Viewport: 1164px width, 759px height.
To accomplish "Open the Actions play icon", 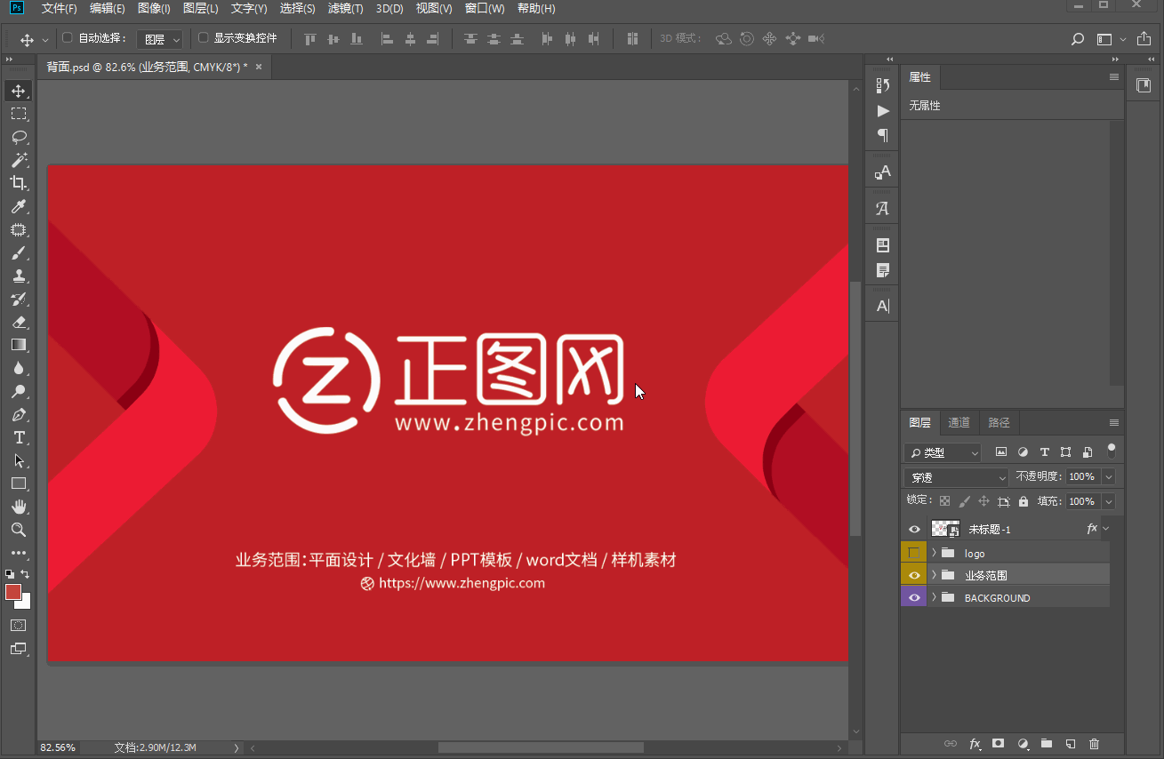I will coord(882,111).
